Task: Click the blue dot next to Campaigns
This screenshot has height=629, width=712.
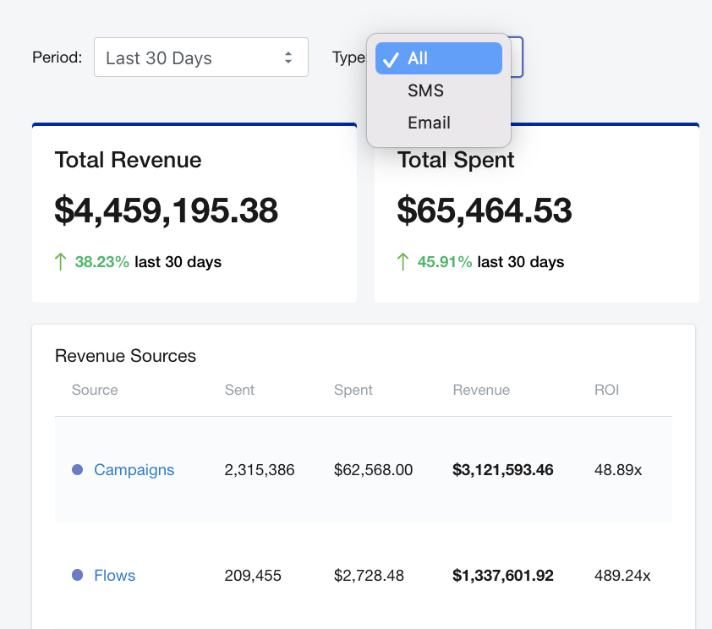Action: 78,470
